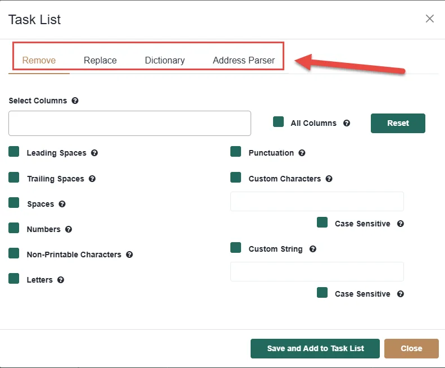The height and width of the screenshot is (368, 445).
Task: Tick the Numbers checkbox
Action: tap(14, 228)
